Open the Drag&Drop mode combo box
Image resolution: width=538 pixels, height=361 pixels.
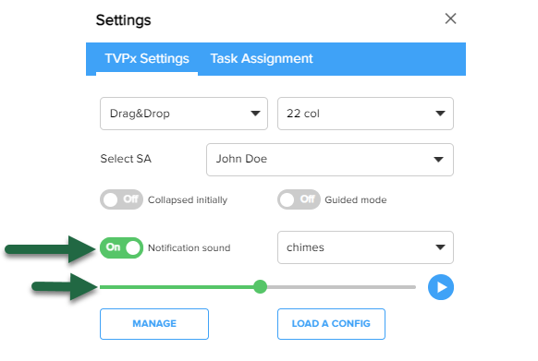[x=184, y=114]
